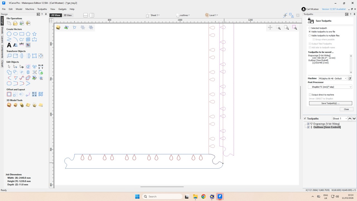The image size is (357, 201).
Task: Enable 'Output direct to machine' checkbox
Action: [310, 95]
